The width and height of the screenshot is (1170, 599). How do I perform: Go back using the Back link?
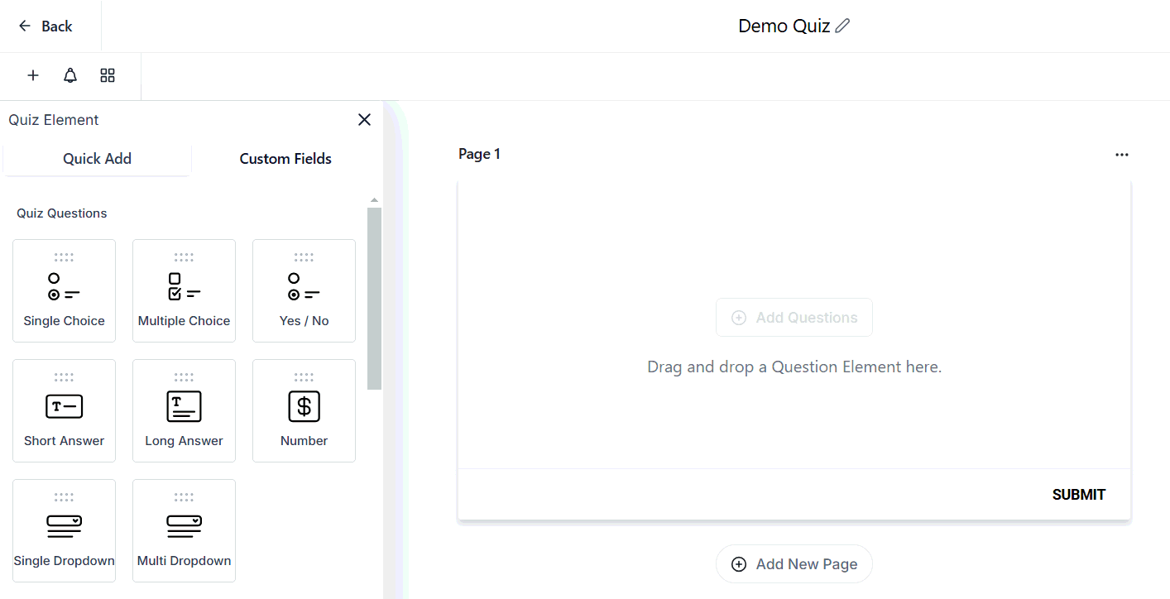tap(46, 26)
